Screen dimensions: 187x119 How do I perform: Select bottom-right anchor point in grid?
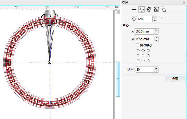coord(148,61)
